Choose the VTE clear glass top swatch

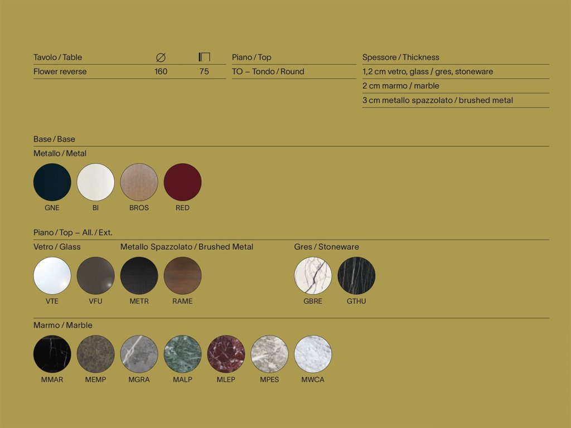pos(52,276)
